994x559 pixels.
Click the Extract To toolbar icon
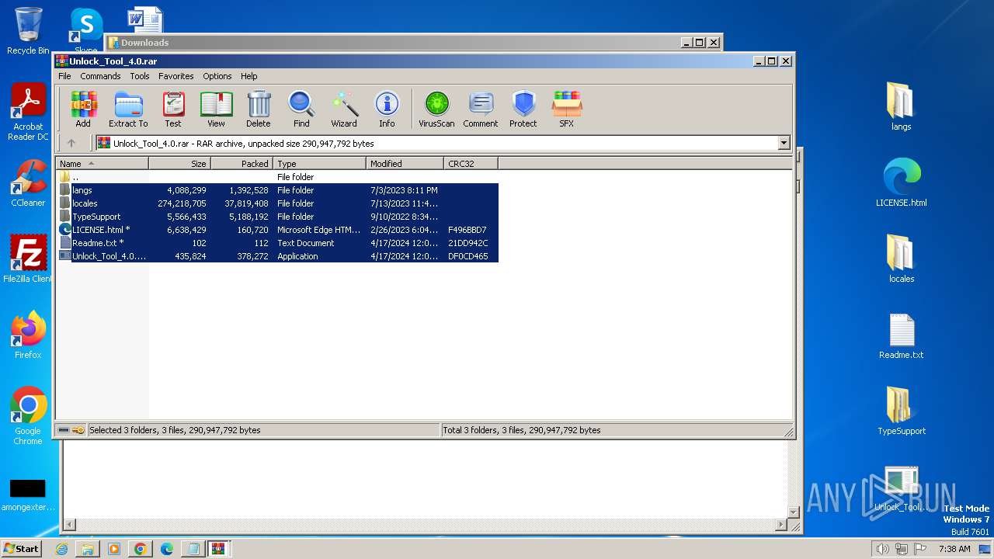click(128, 109)
